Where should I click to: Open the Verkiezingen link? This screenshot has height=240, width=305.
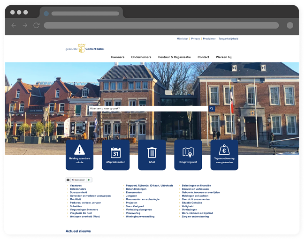[x=190, y=210]
